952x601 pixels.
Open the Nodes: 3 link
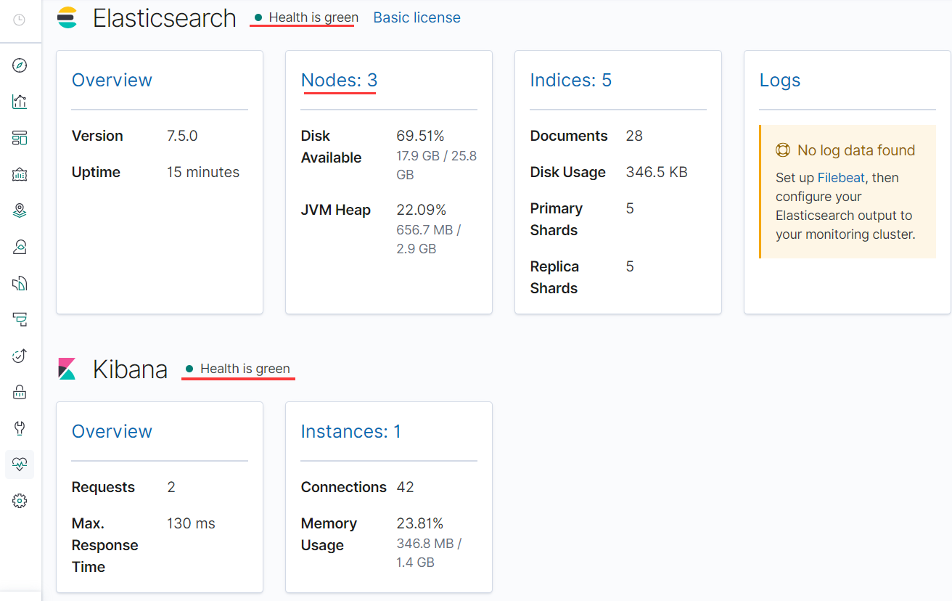click(339, 80)
